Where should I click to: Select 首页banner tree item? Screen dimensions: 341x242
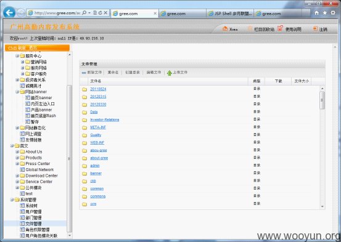coord(41,98)
